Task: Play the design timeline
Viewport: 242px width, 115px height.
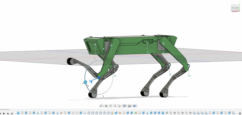Action: pos(4,113)
